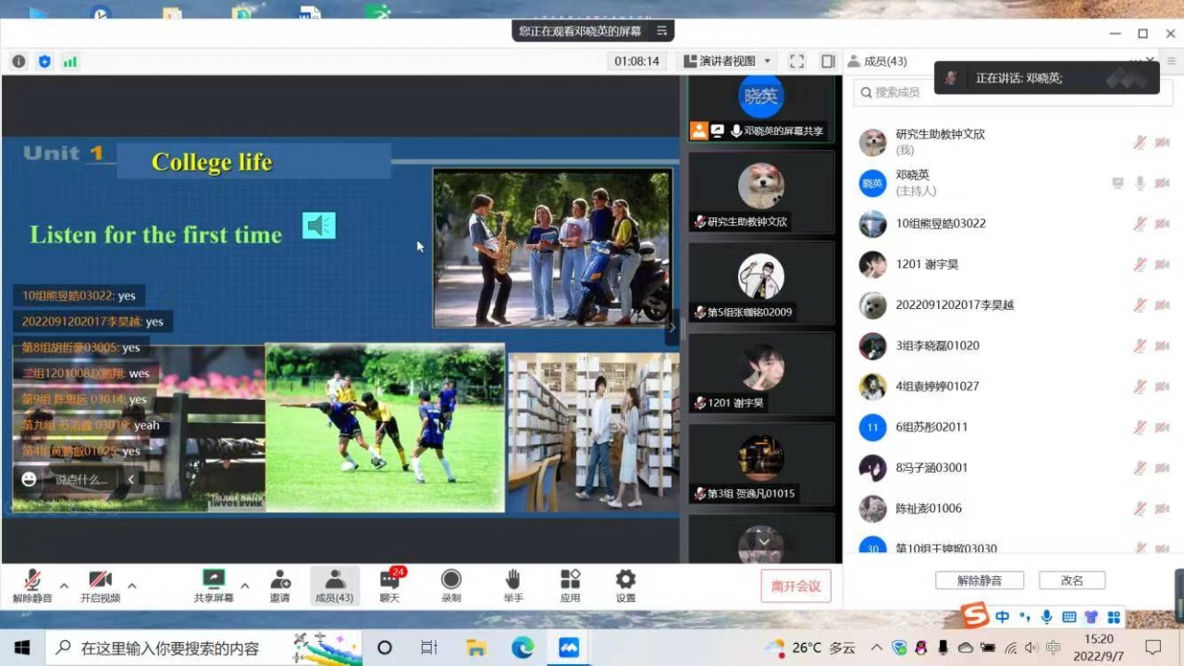Click the Share Screen icon
Image resolution: width=1184 pixels, height=666 pixels.
click(x=213, y=581)
